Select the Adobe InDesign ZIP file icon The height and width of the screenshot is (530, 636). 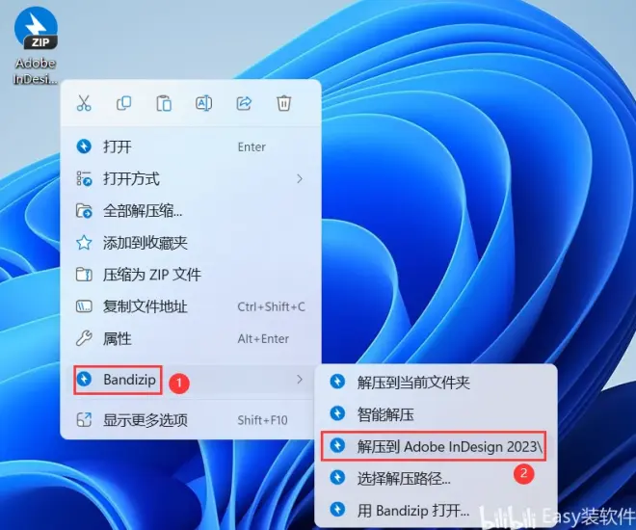click(36, 29)
